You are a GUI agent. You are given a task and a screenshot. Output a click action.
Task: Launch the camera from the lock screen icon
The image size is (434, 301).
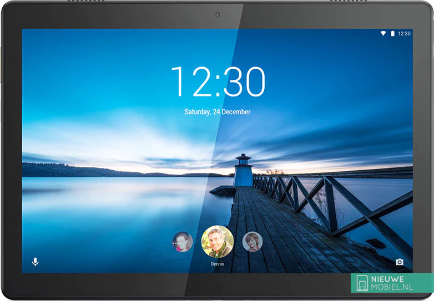[x=399, y=262]
